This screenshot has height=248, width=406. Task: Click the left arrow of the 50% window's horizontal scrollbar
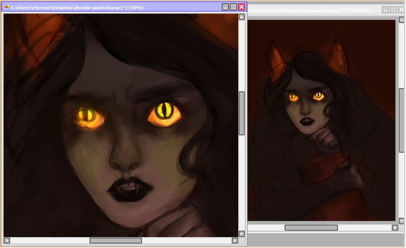(7, 240)
